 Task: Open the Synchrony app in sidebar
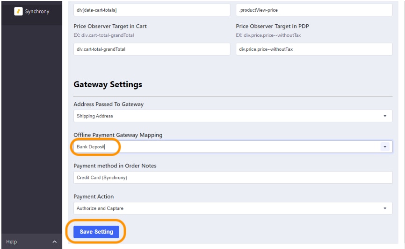(x=32, y=11)
